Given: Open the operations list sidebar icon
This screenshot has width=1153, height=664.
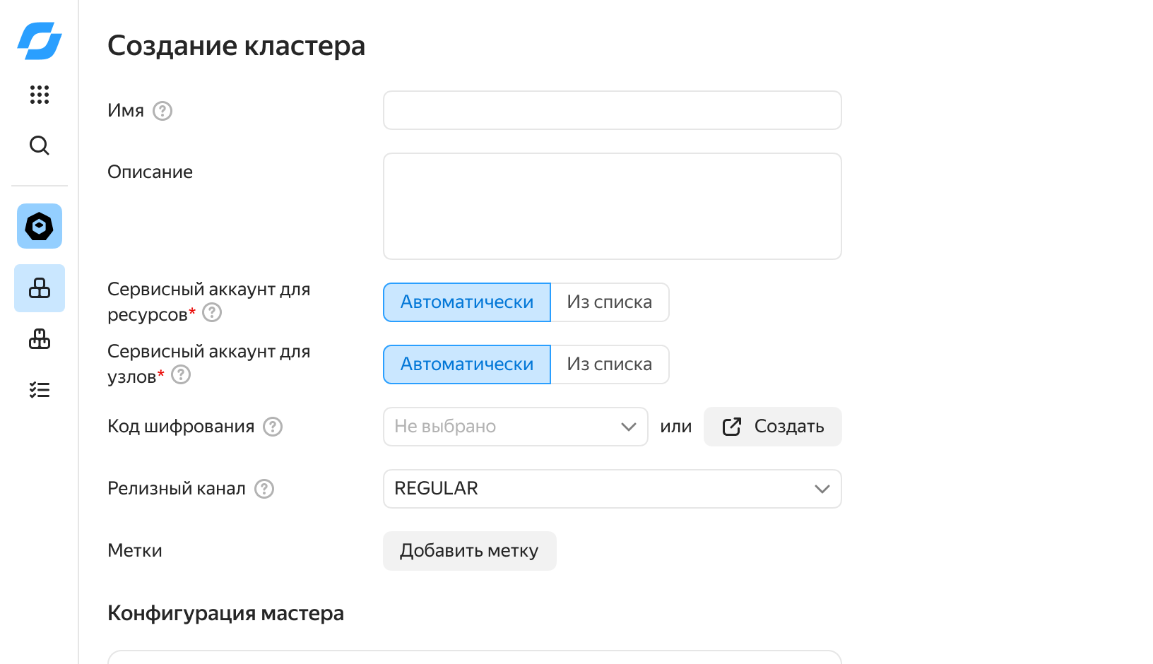Looking at the screenshot, I should [x=40, y=390].
